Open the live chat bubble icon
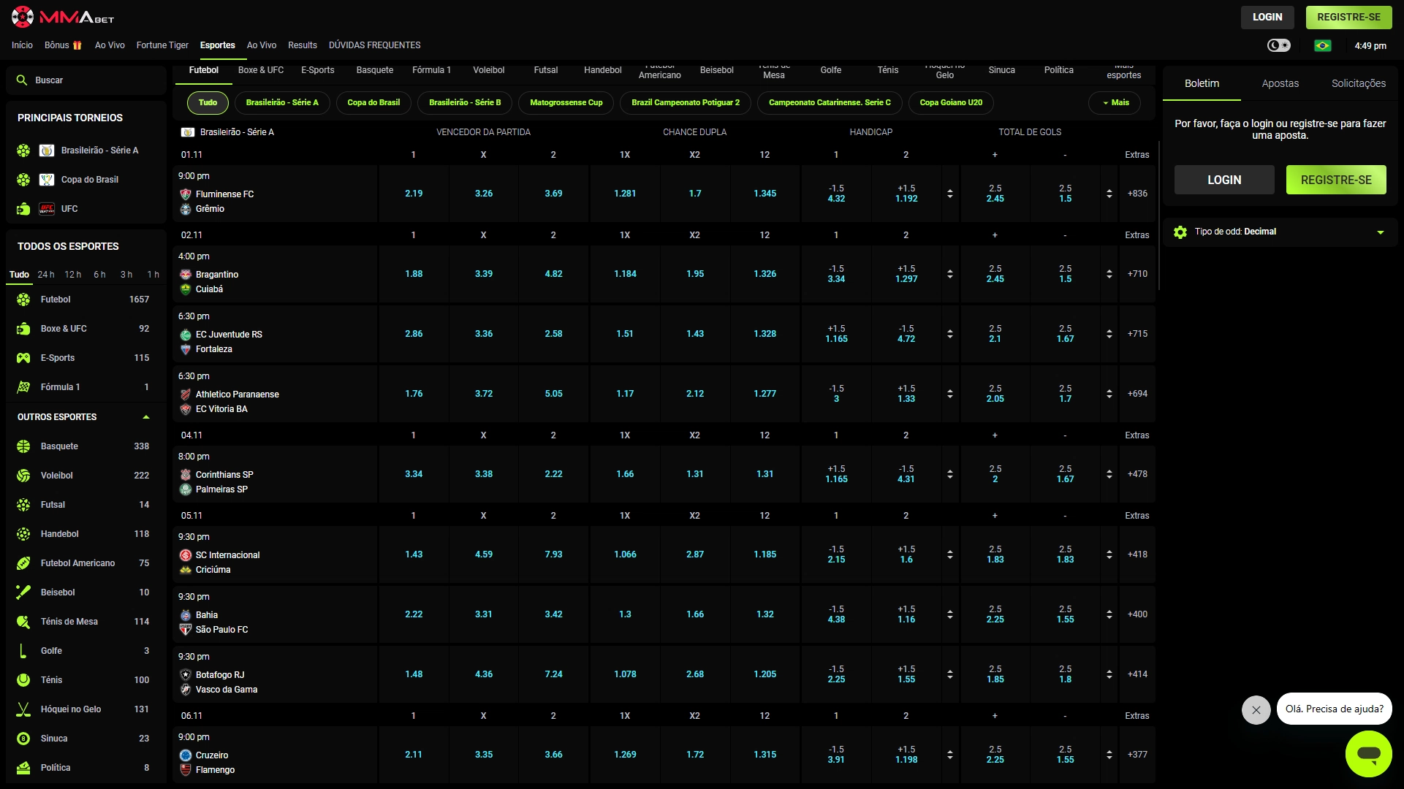Viewport: 1404px width, 789px height. pyautogui.click(x=1368, y=753)
